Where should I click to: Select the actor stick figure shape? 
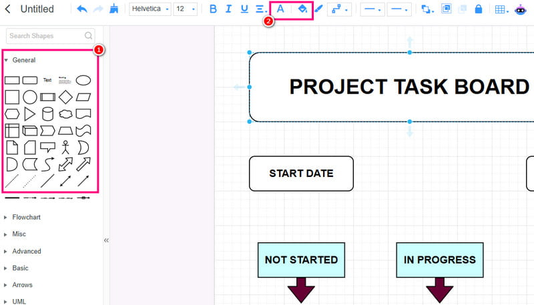coord(65,147)
